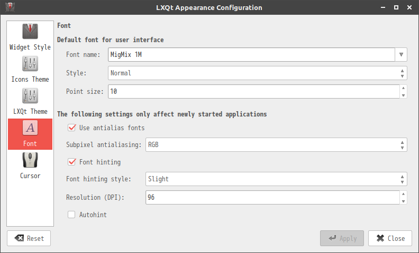The image size is (419, 253).
Task: Select the Font 'A' icon in the sidebar
Action: click(x=30, y=128)
